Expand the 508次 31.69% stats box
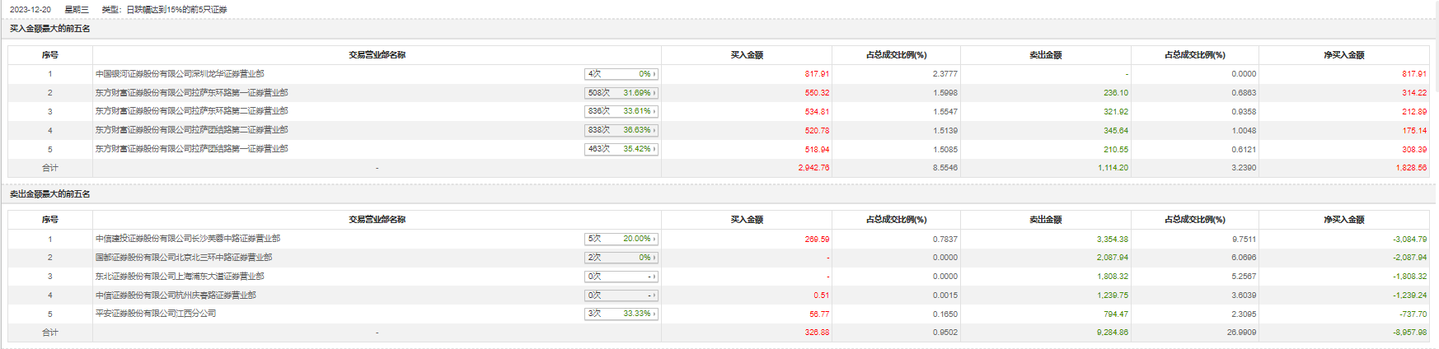This screenshot has width=1439, height=349. [x=621, y=93]
